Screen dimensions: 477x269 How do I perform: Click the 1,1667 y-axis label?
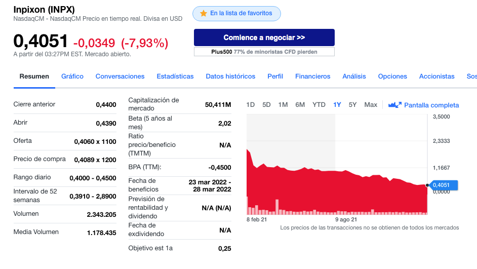pos(441,168)
